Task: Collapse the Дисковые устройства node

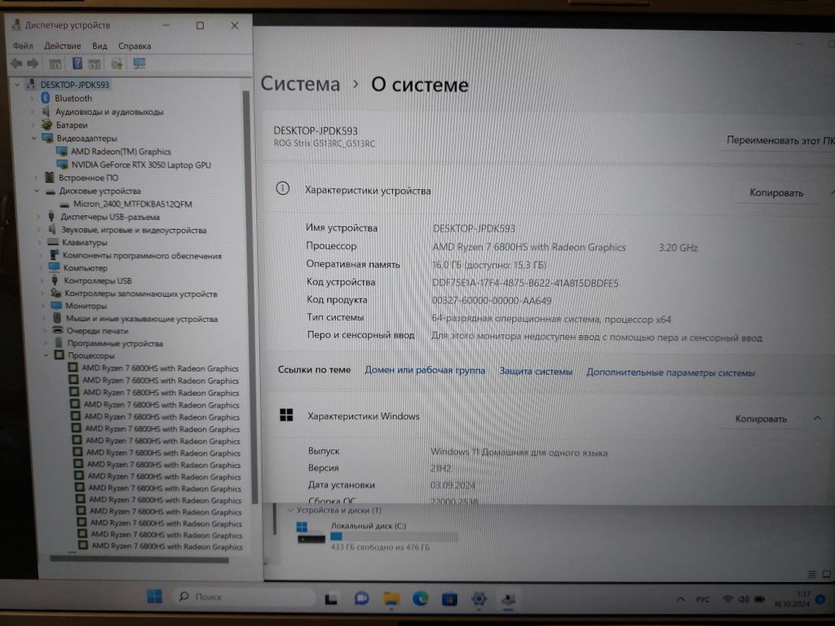Action: pyautogui.click(x=37, y=191)
